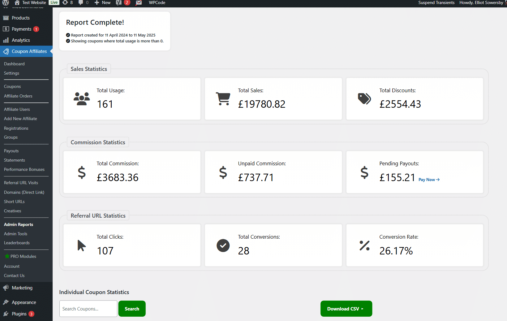The width and height of the screenshot is (507, 321).
Task: Open Howdy, Elliot Sowersby account menu
Action: [481, 2]
